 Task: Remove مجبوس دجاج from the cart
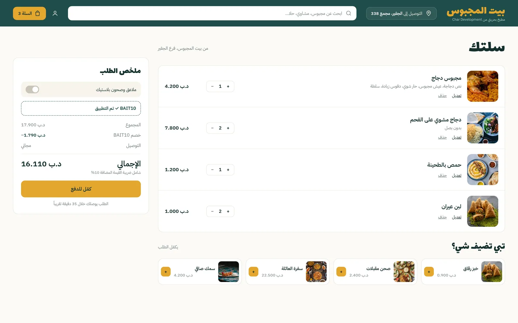[442, 96]
